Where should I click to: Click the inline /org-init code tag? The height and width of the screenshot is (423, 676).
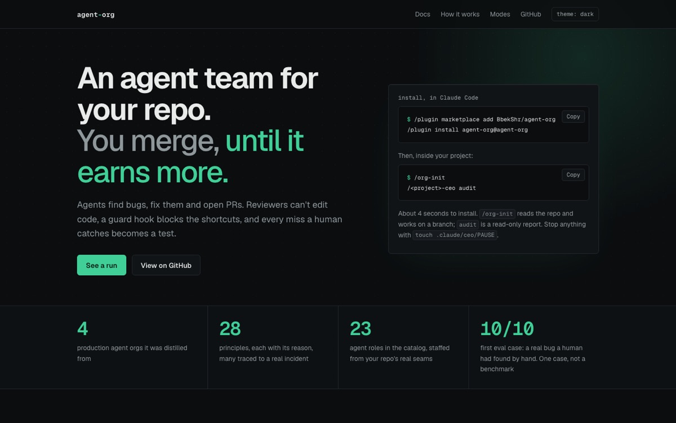497,214
